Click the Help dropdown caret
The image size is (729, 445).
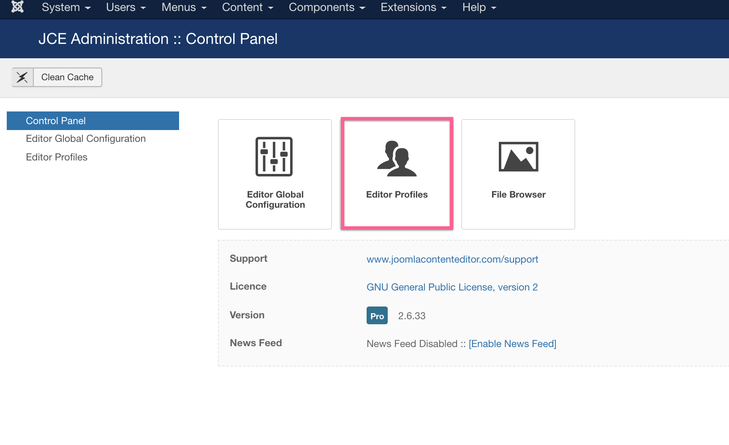pyautogui.click(x=494, y=8)
